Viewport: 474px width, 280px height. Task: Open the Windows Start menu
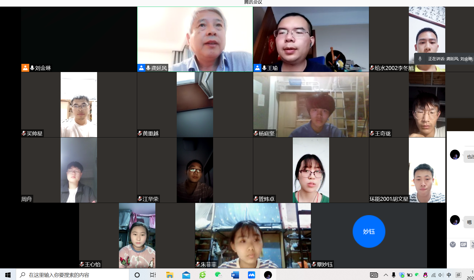click(8, 275)
